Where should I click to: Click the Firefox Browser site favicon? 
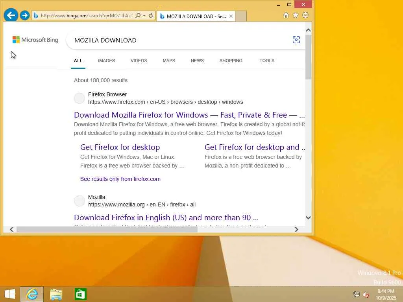pos(79,98)
